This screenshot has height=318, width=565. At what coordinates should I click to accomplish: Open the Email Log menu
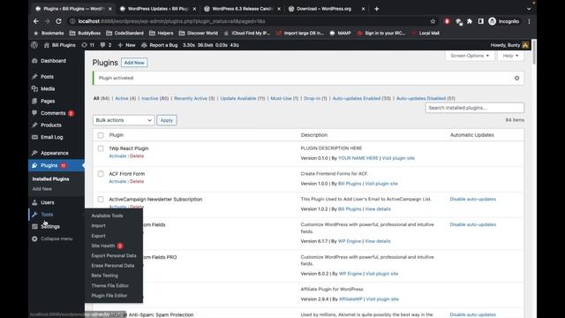click(x=51, y=138)
